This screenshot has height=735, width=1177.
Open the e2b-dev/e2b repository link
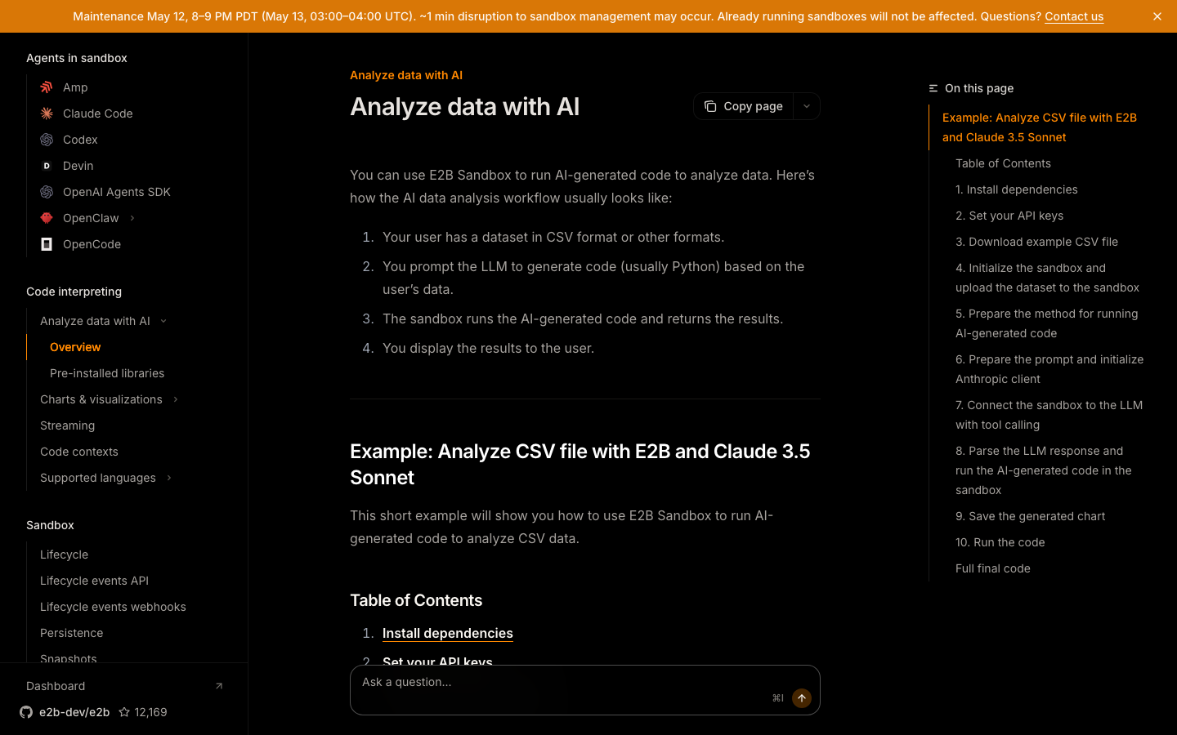click(74, 712)
